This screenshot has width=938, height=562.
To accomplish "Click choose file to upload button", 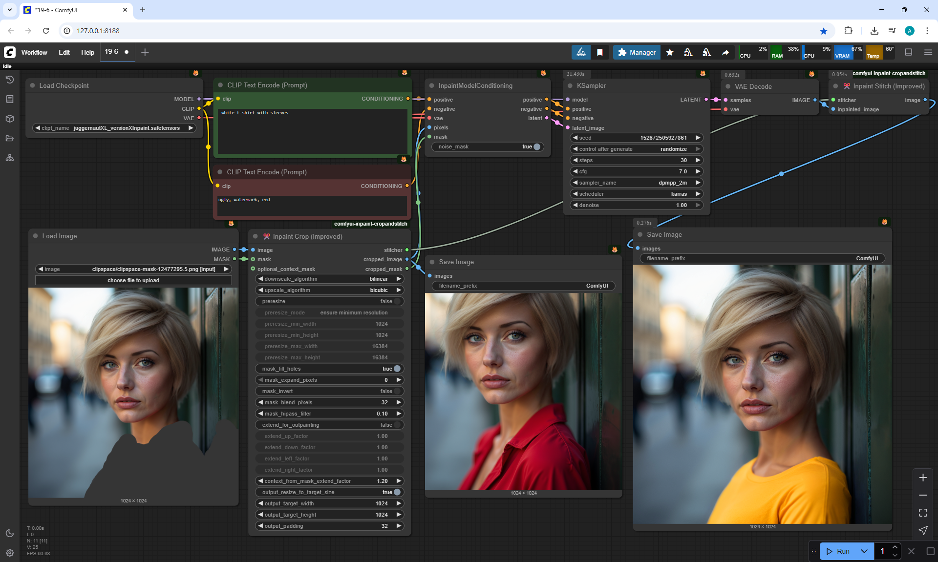I will click(133, 280).
